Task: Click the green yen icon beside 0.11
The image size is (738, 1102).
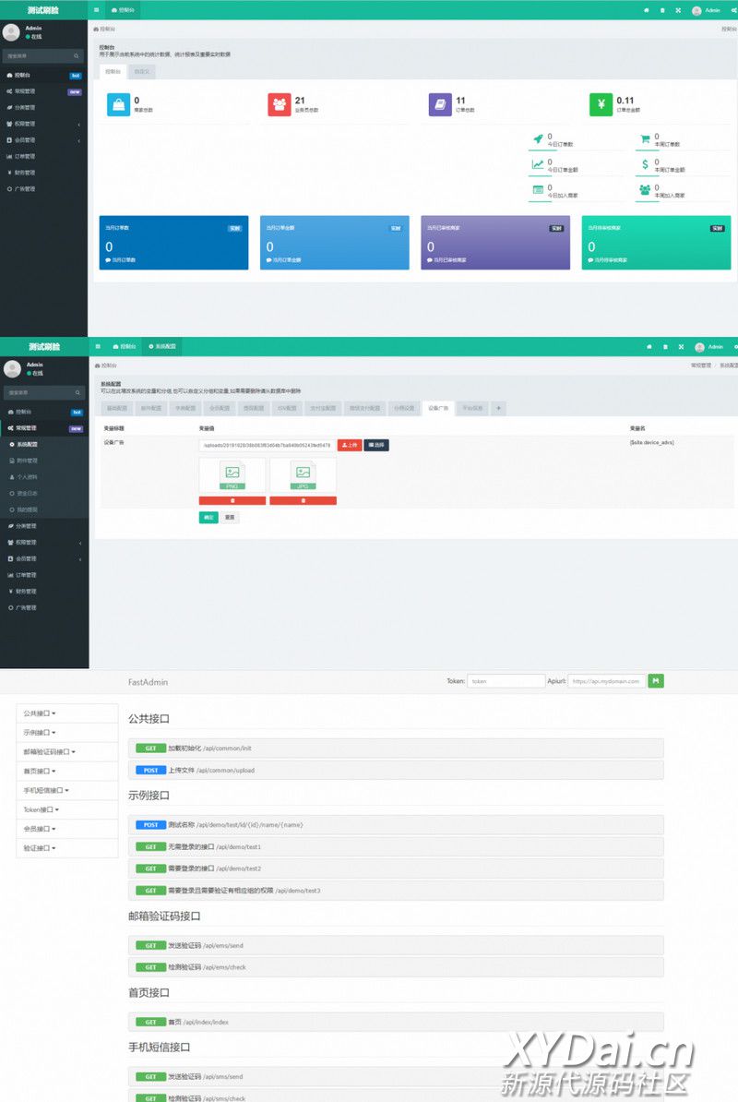Action: click(601, 104)
